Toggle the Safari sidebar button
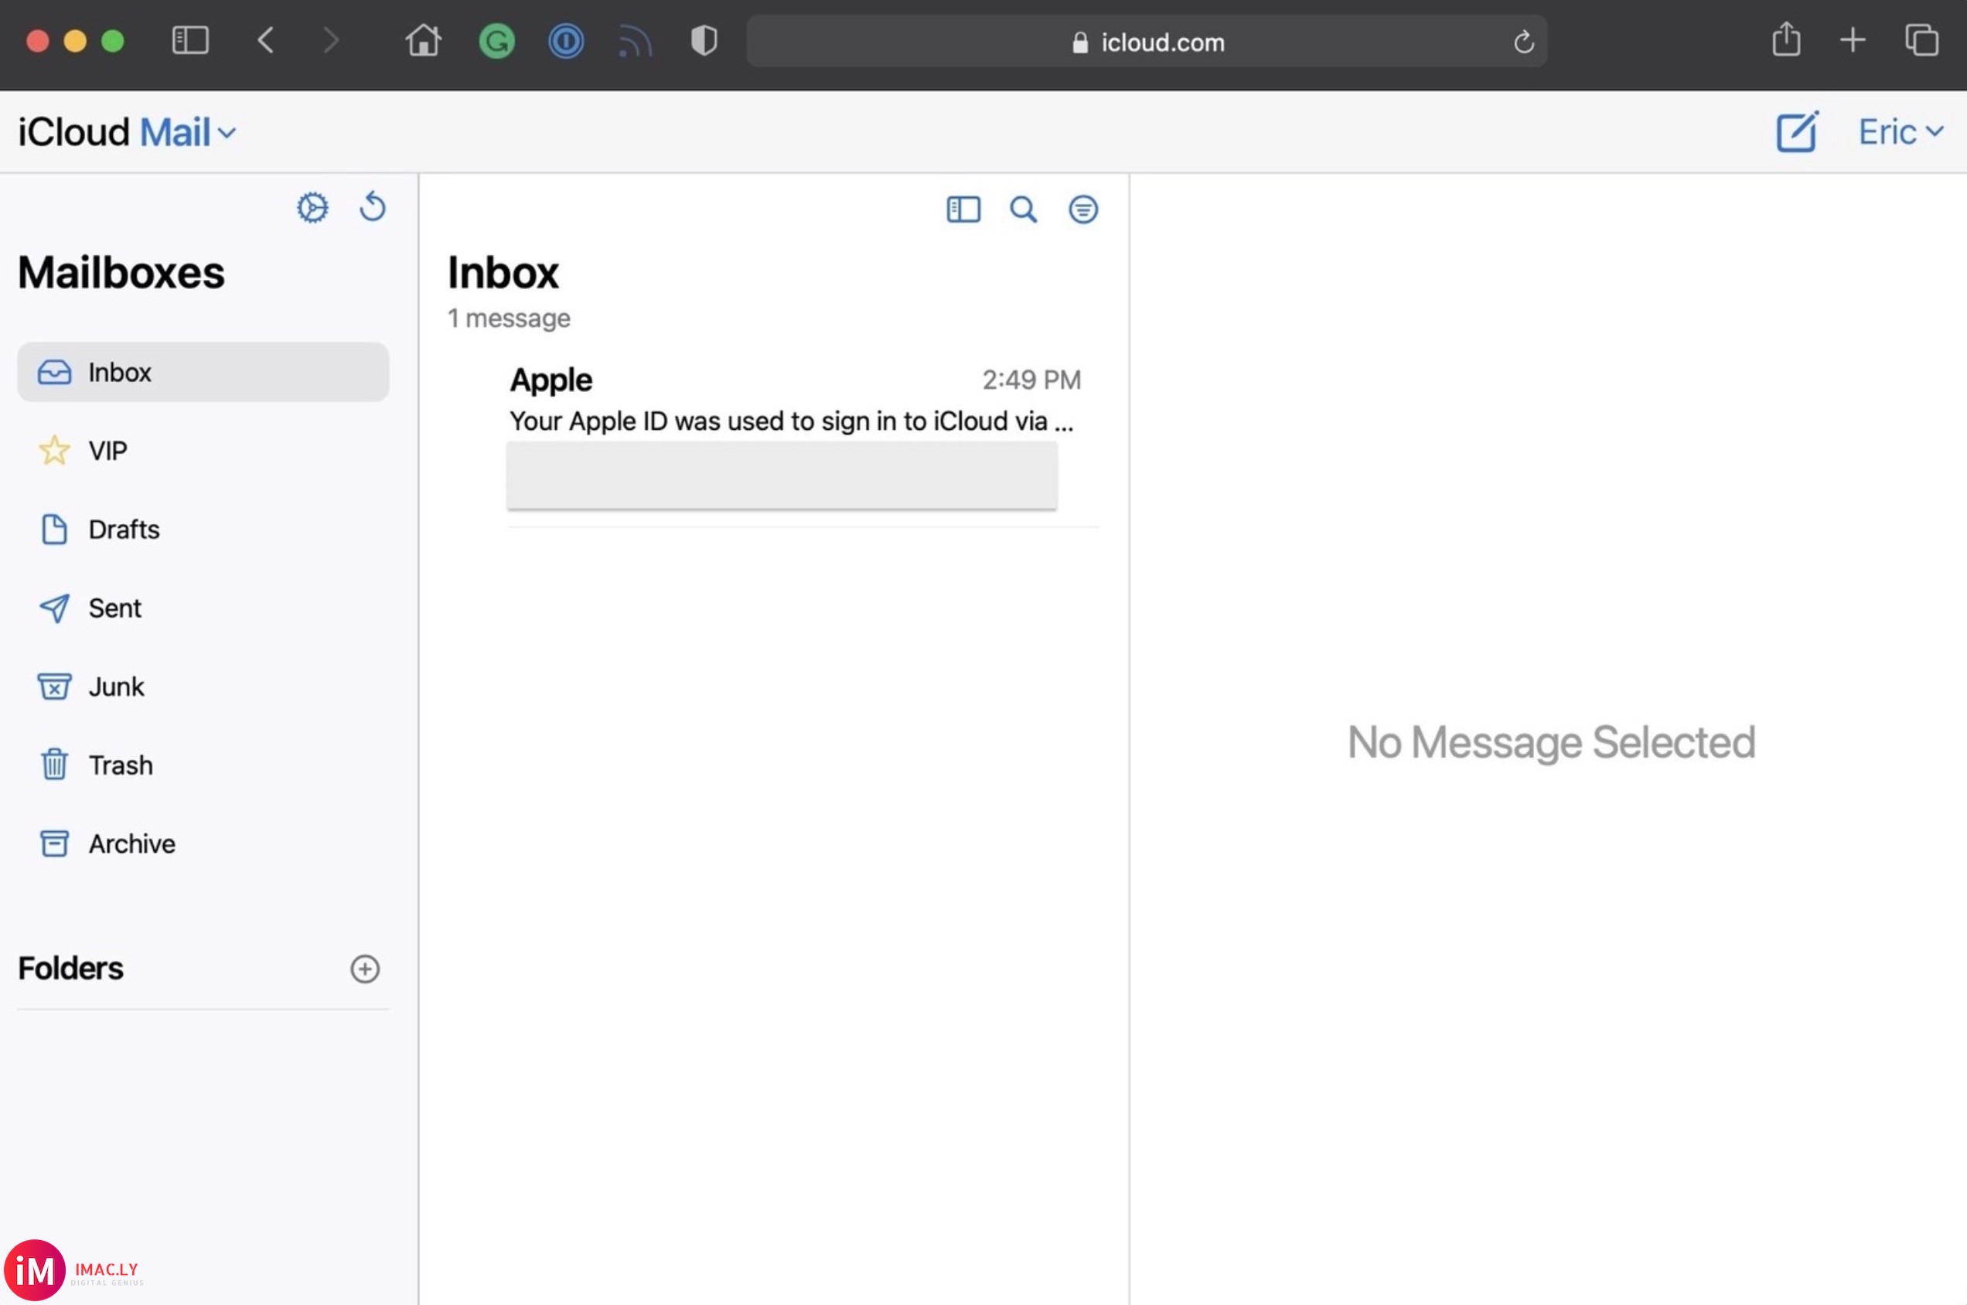1967x1305 pixels. pos(189,40)
